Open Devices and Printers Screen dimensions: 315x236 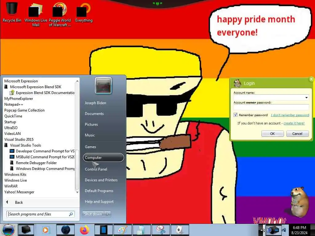point(101,180)
